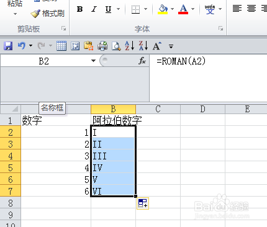Image resolution: width=267 pixels, height=227 pixels.
Task: Open the undo history dropdown
Action: point(30,46)
